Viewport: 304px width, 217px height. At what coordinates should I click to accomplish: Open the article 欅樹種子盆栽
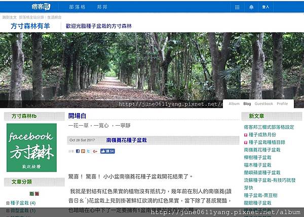click(257, 157)
